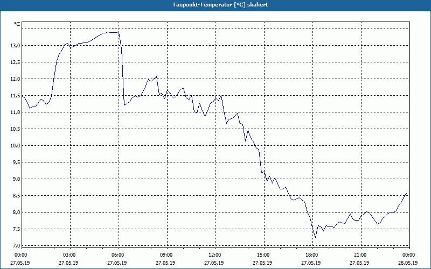Select the 9,0 y-axis label
Viewport: 431px width, 269px height.
pos(16,179)
